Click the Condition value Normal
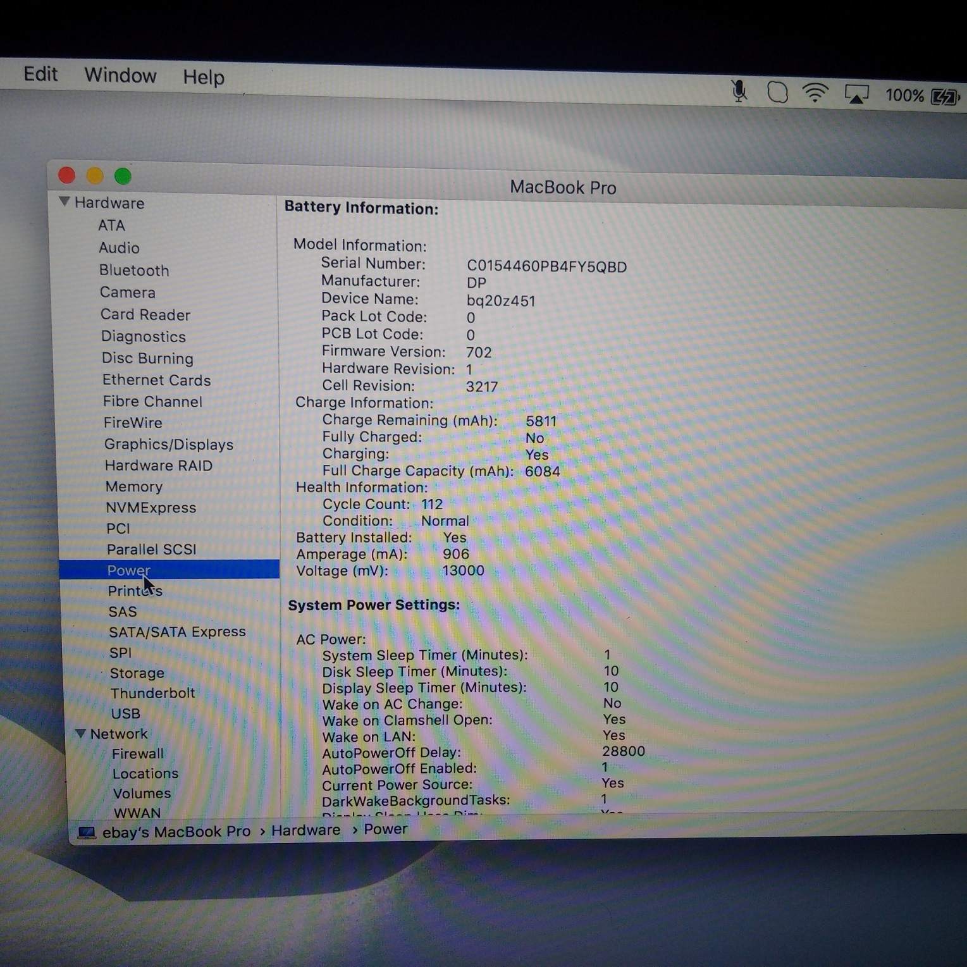 [445, 520]
